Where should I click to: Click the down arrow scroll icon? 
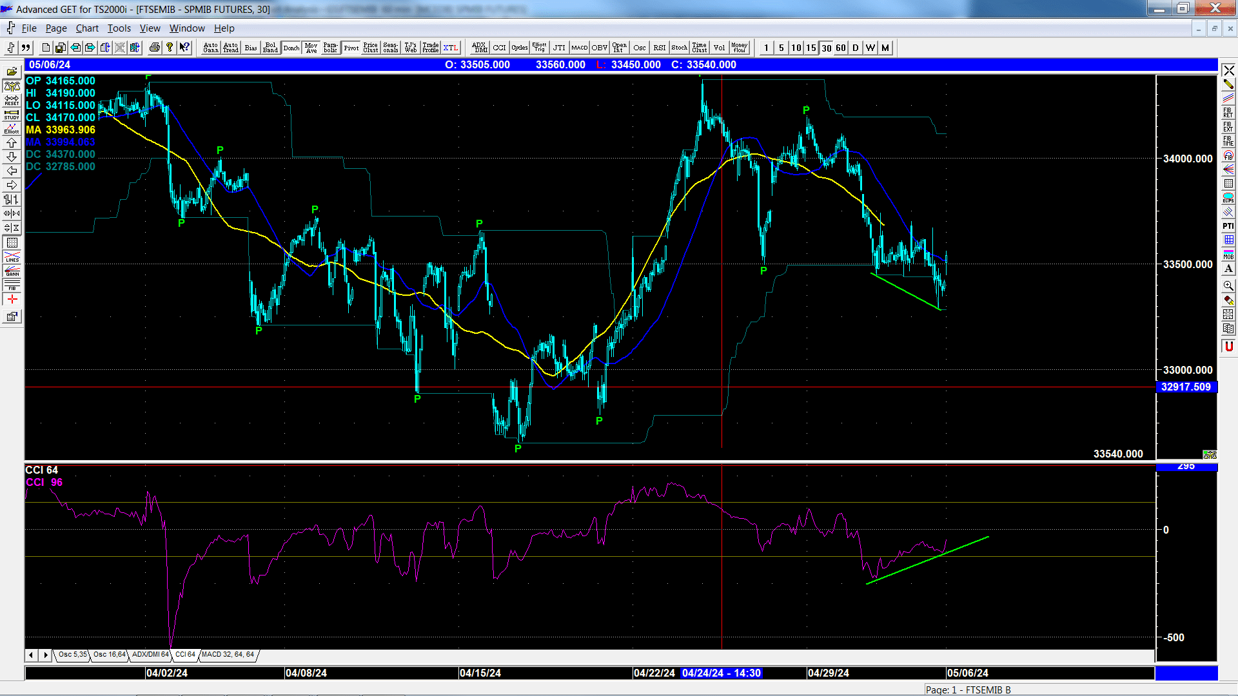(12, 157)
